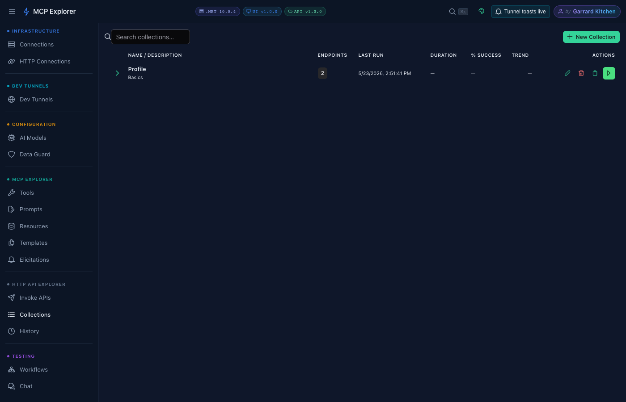Navigate to Prompts

tap(49, 209)
